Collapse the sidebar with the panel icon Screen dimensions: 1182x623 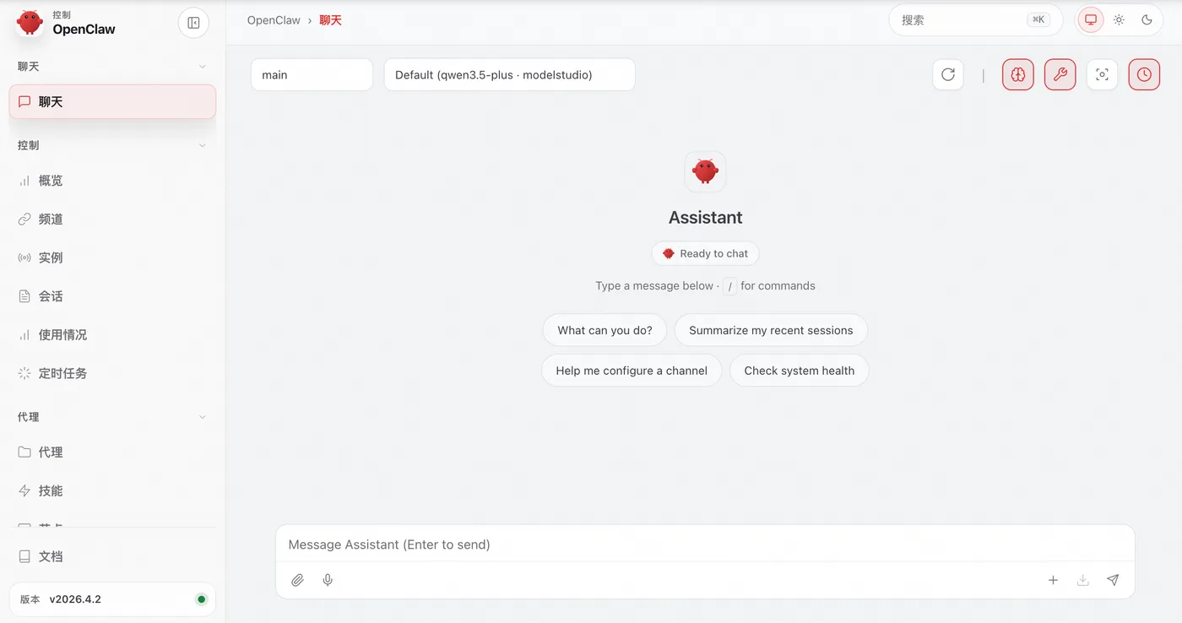pos(193,23)
